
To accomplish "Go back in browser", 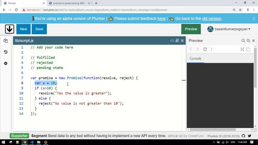I will 4,10.
